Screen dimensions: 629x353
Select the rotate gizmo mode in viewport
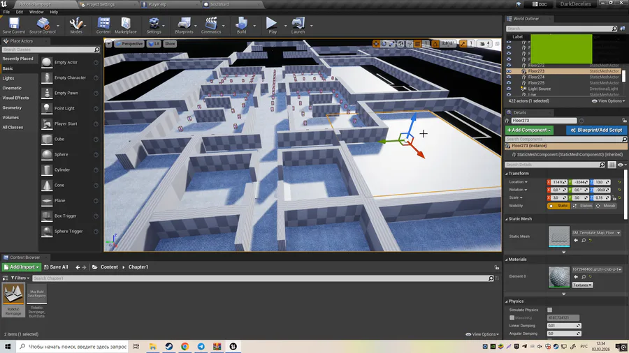tap(384, 44)
